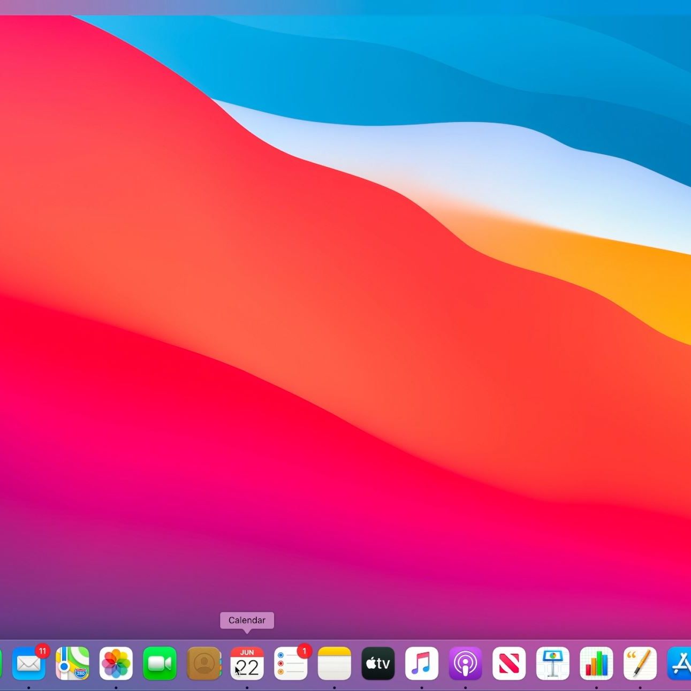Open the Mail app in the Dock
Viewport: 691px width, 691px height.
29,664
